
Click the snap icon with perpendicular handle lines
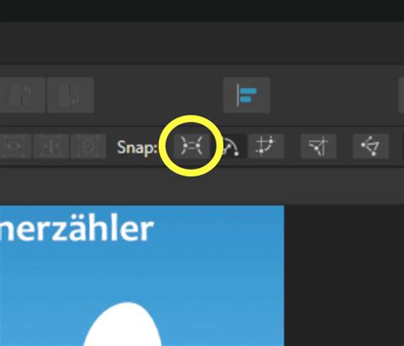[x=319, y=146]
